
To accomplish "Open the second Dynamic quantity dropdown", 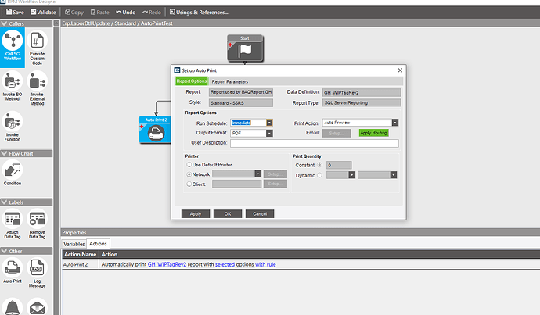I will [x=394, y=175].
